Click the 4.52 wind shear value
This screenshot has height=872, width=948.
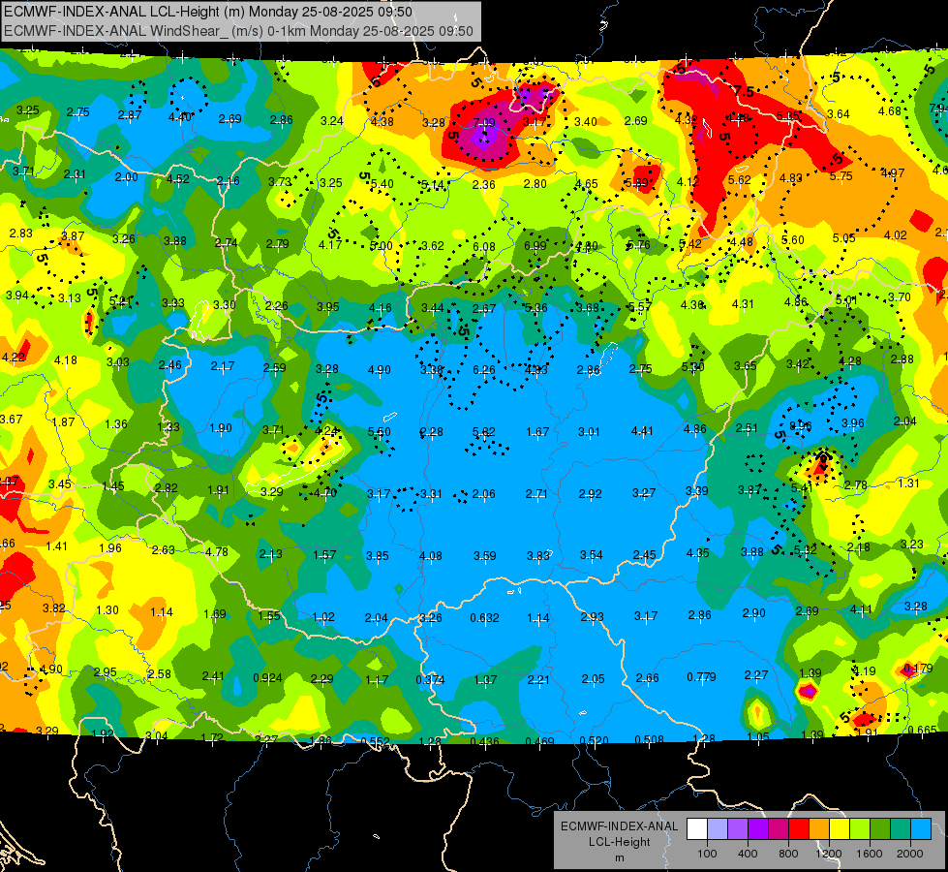coord(178,179)
